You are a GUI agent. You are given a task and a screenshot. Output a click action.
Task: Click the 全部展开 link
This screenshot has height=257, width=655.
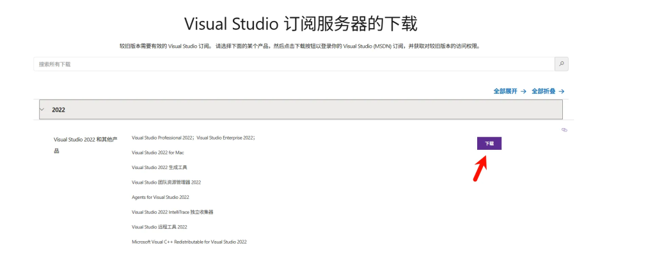click(x=510, y=91)
